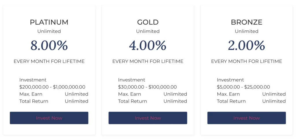Click the 2.00% rate figure
Viewport: 296px width, 139px height.
tap(247, 45)
